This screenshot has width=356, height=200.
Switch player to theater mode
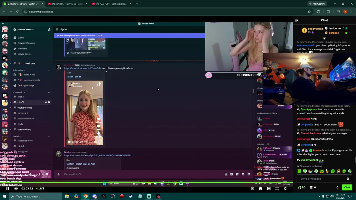269,189
